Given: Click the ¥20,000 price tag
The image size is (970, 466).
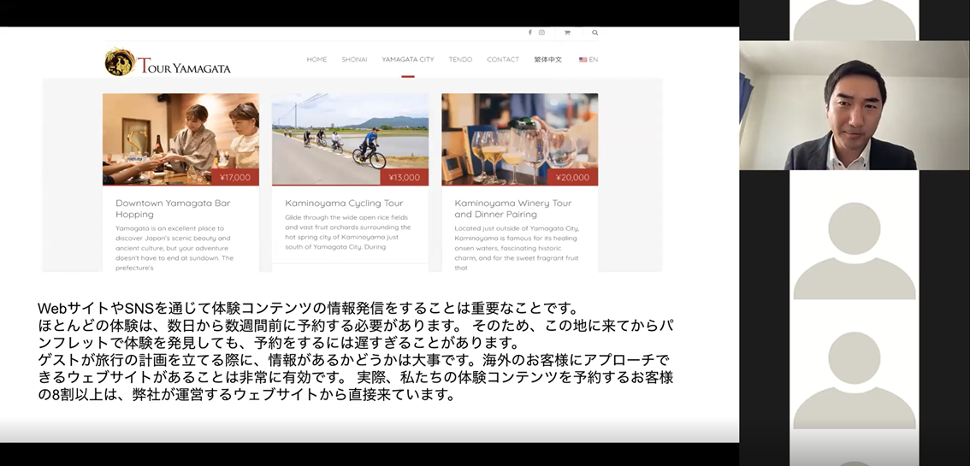Looking at the screenshot, I should pos(573,177).
